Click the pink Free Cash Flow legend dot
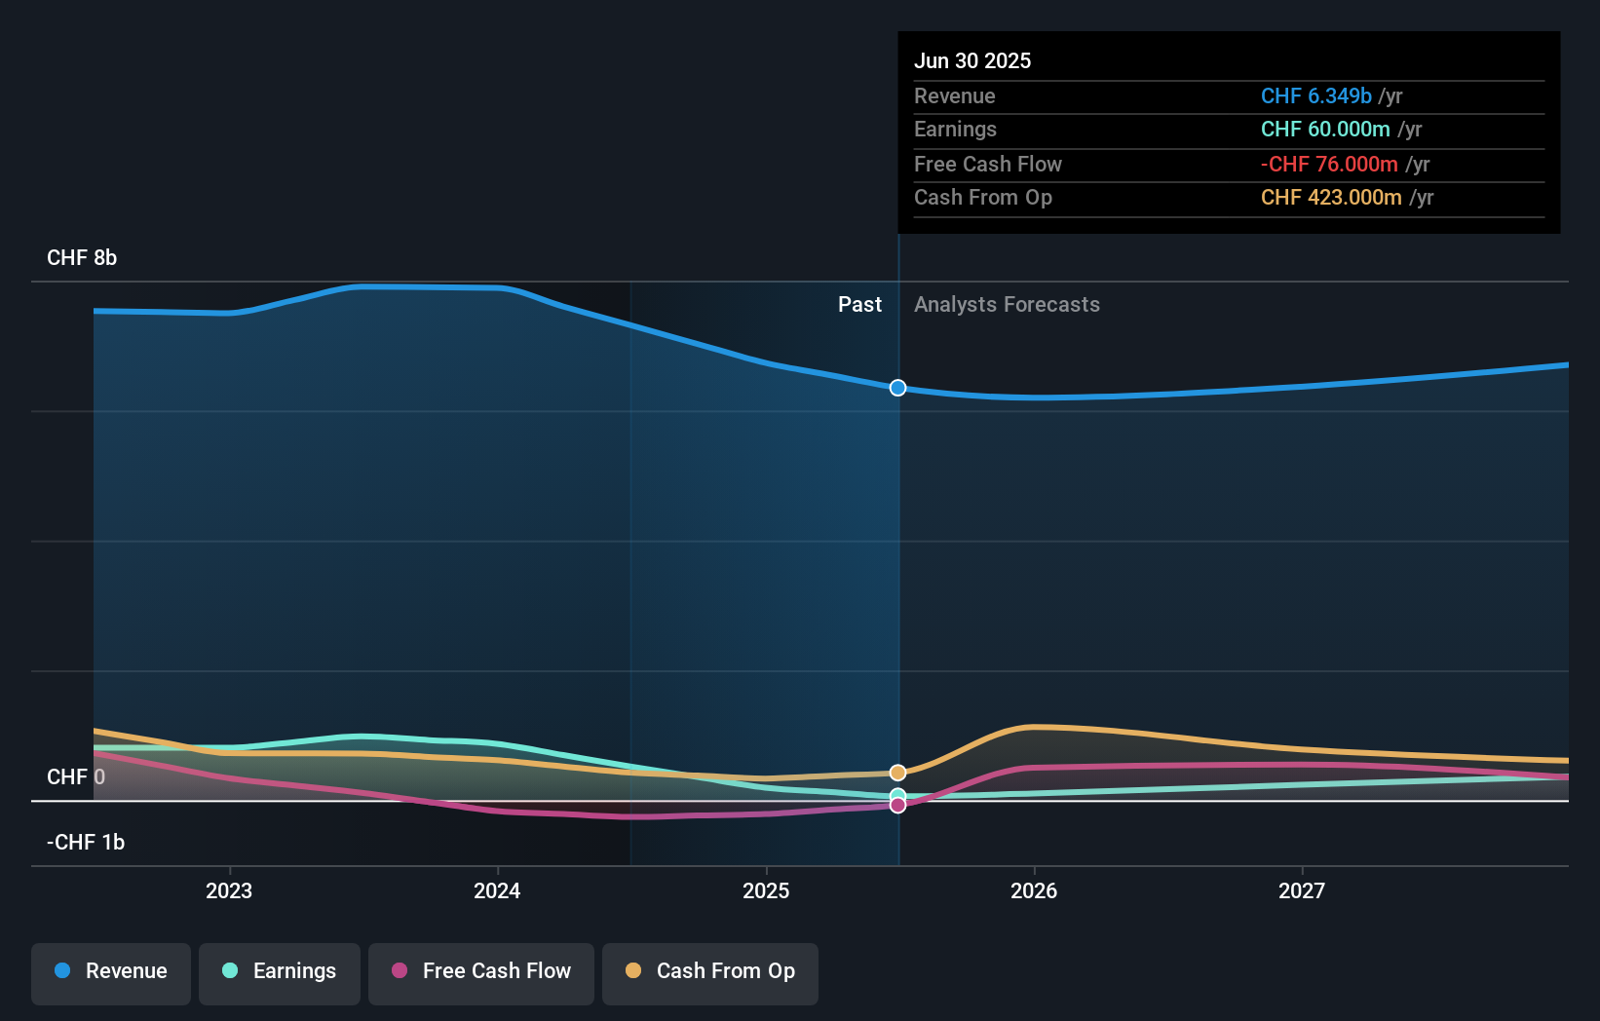 pyautogui.click(x=400, y=971)
